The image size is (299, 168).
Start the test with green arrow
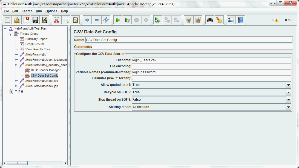(x=118, y=20)
